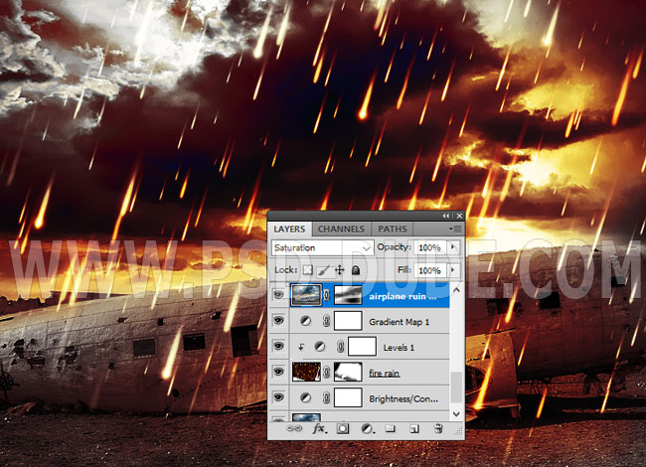Viewport: 646px width, 467px height.
Task: Expand the Opacity slider arrow
Action: point(453,247)
